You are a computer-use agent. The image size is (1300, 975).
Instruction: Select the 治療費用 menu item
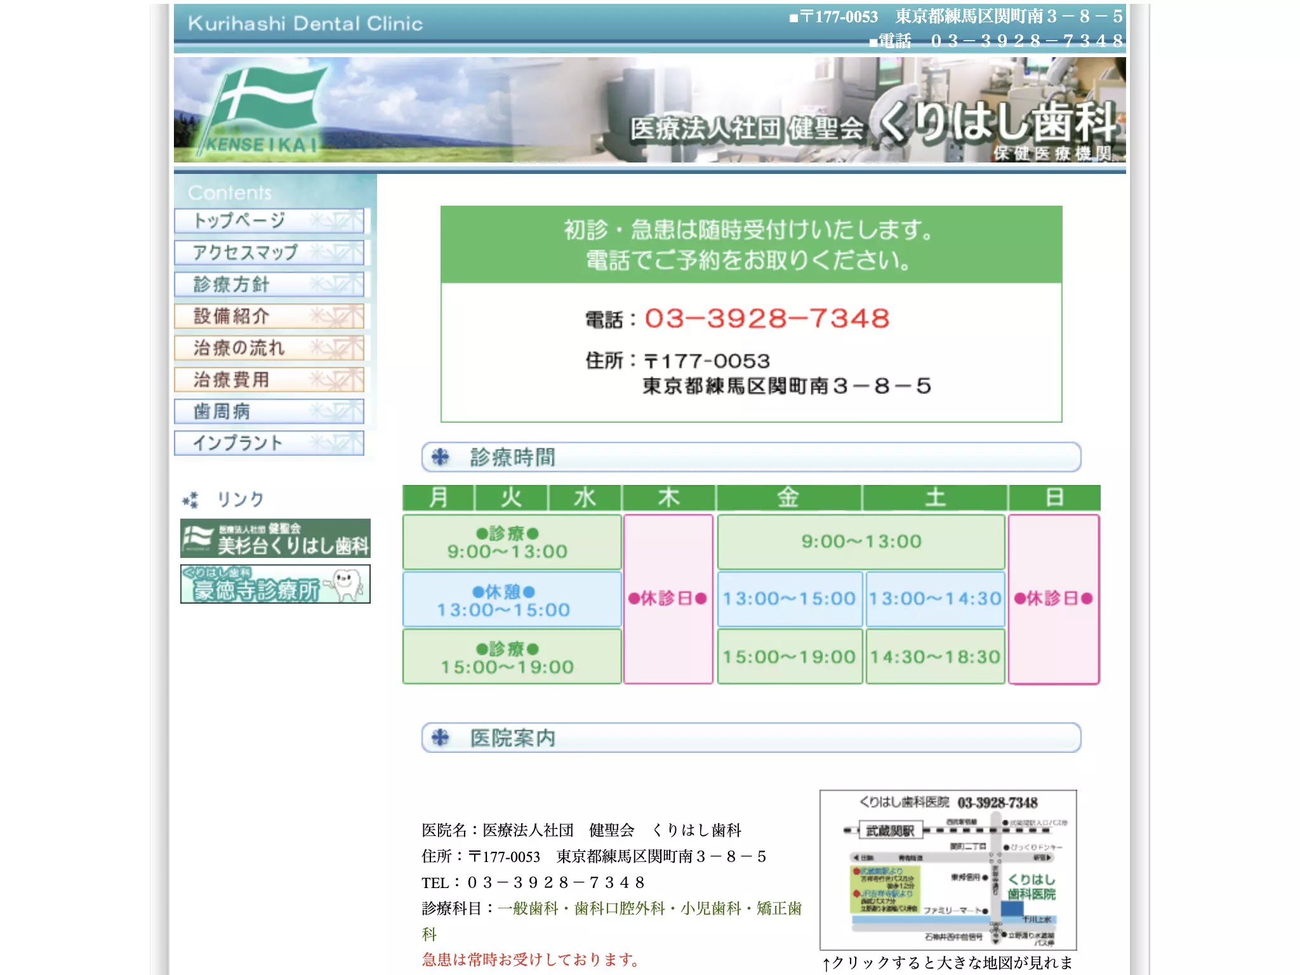(269, 380)
